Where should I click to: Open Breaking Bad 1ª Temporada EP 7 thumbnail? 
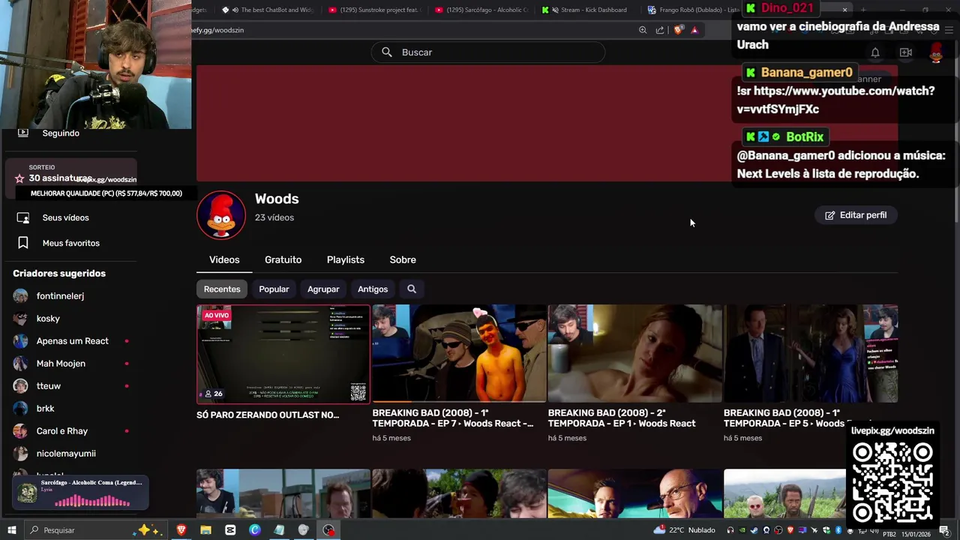coord(459,353)
